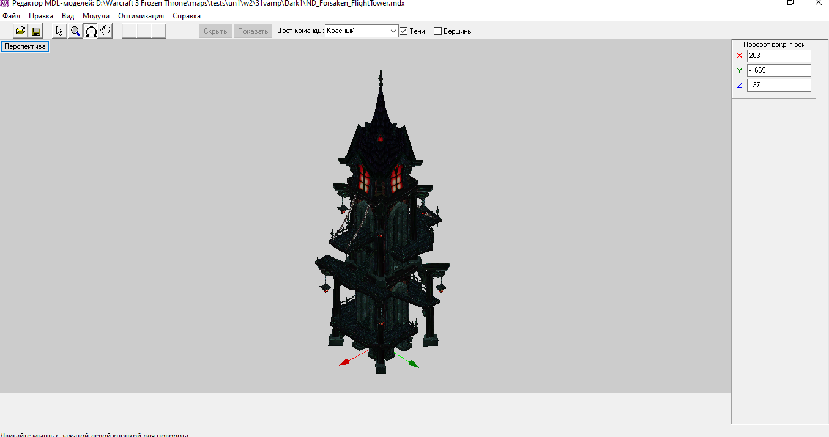Screen dimensions: 829x437
Task: Uncheck the Тени shadows checkbox
Action: click(403, 31)
